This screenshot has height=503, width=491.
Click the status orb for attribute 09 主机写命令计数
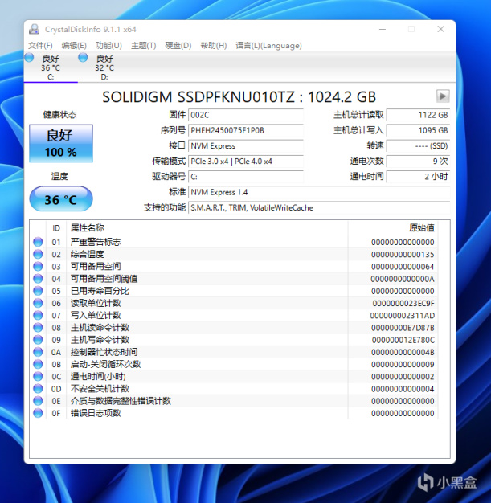[38, 340]
